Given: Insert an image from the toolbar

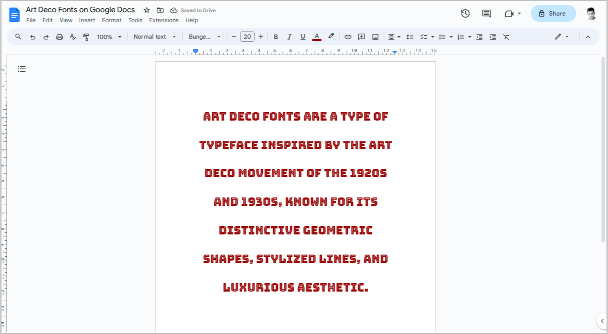Looking at the screenshot, I should coord(375,37).
